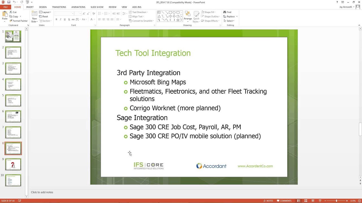Toggle Underline formatting

point(65,19)
